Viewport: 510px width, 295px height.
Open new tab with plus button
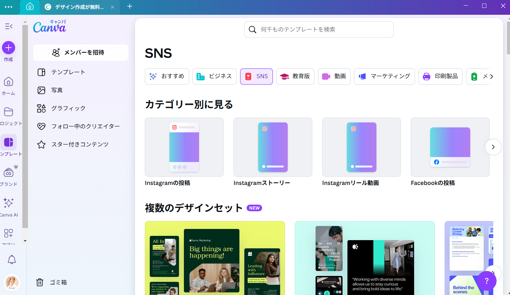pos(130,7)
